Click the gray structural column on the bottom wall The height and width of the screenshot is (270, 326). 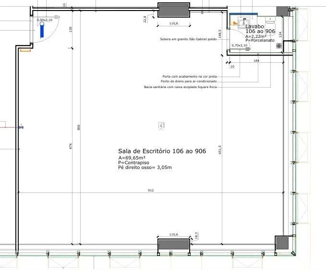pyautogui.click(x=174, y=244)
